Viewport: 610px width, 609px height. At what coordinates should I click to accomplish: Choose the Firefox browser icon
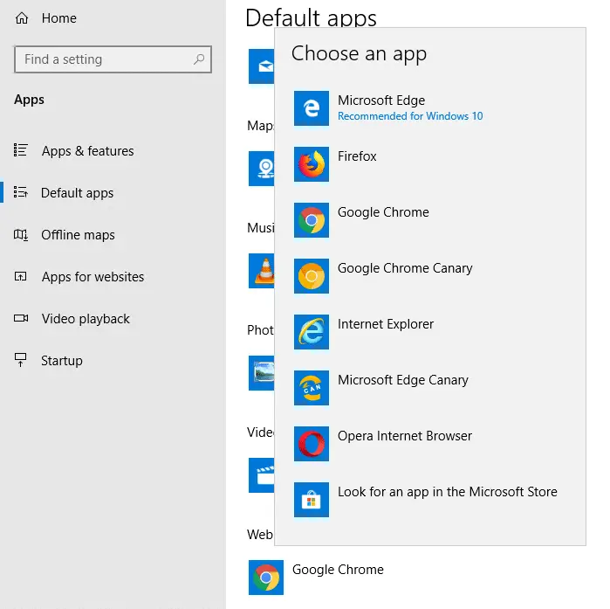312,164
